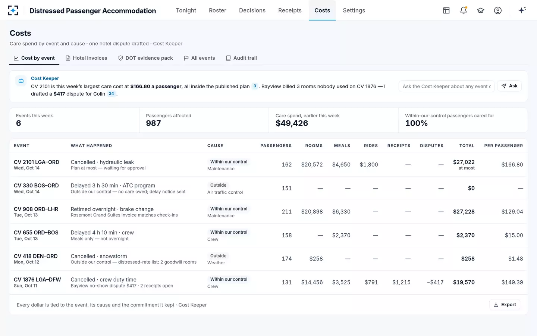Image resolution: width=537 pixels, height=336 pixels.
Task: Click the DISPUTES column header
Action: 432,146
